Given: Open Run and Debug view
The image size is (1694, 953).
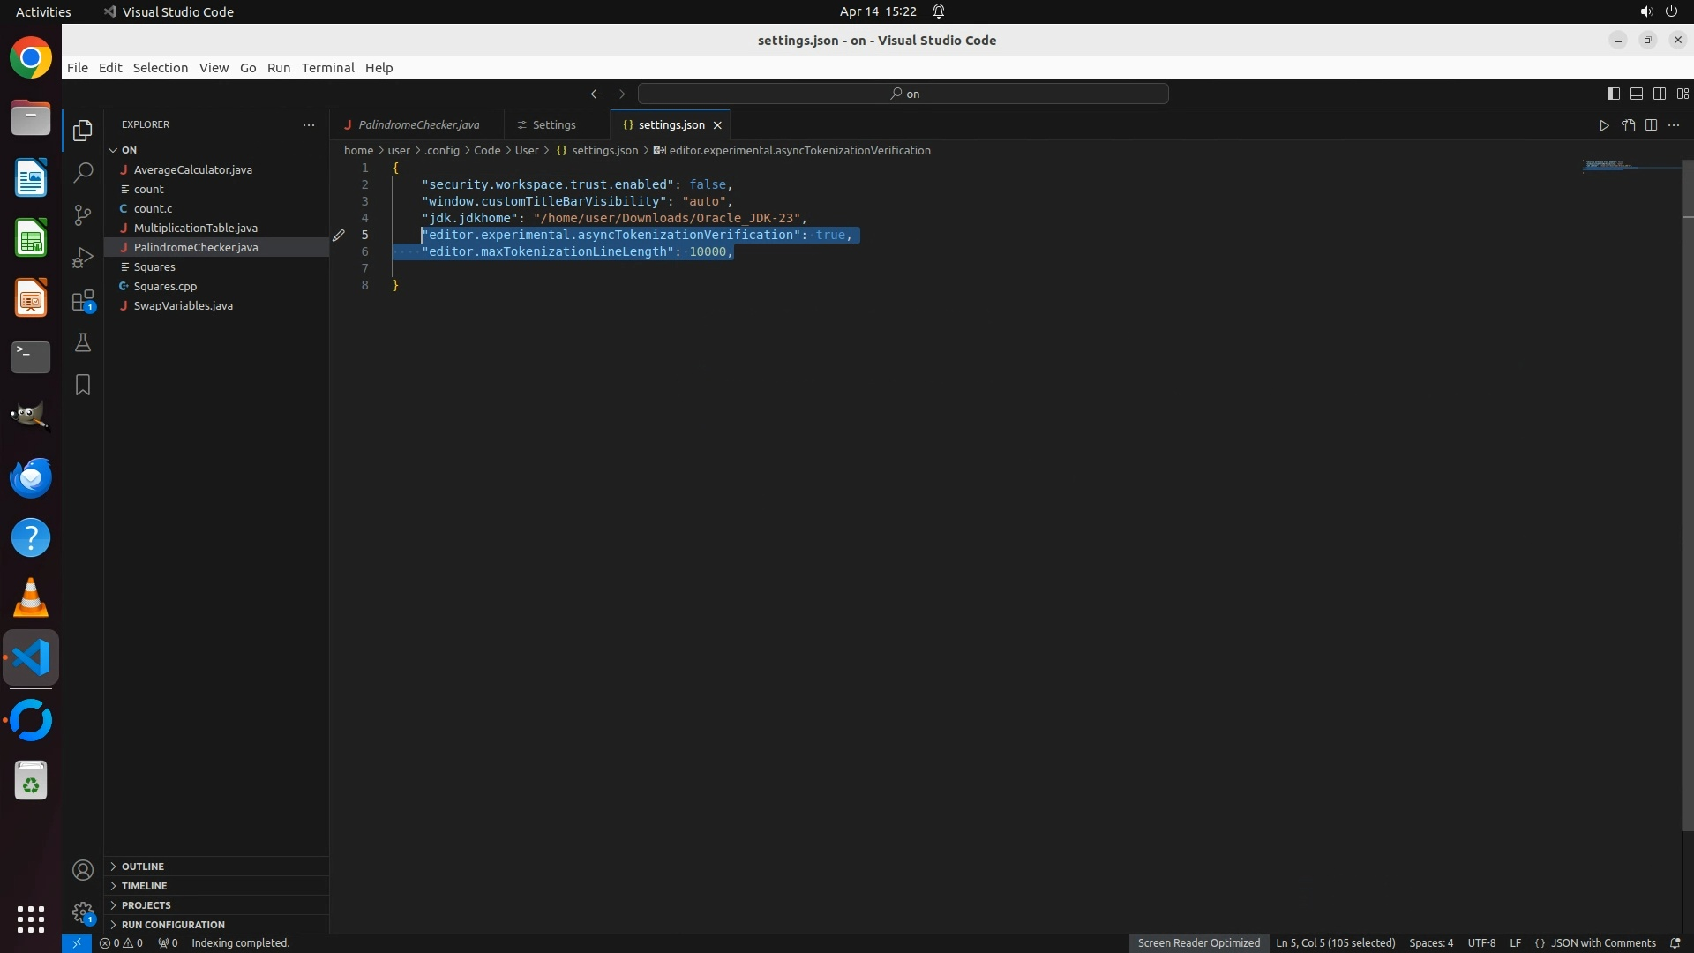Looking at the screenshot, I should [x=83, y=258].
